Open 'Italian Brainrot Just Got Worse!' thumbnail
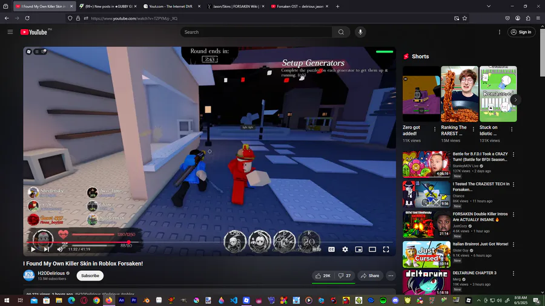 click(426, 255)
